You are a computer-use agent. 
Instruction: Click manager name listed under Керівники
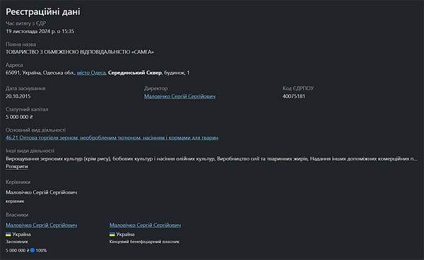point(42,192)
